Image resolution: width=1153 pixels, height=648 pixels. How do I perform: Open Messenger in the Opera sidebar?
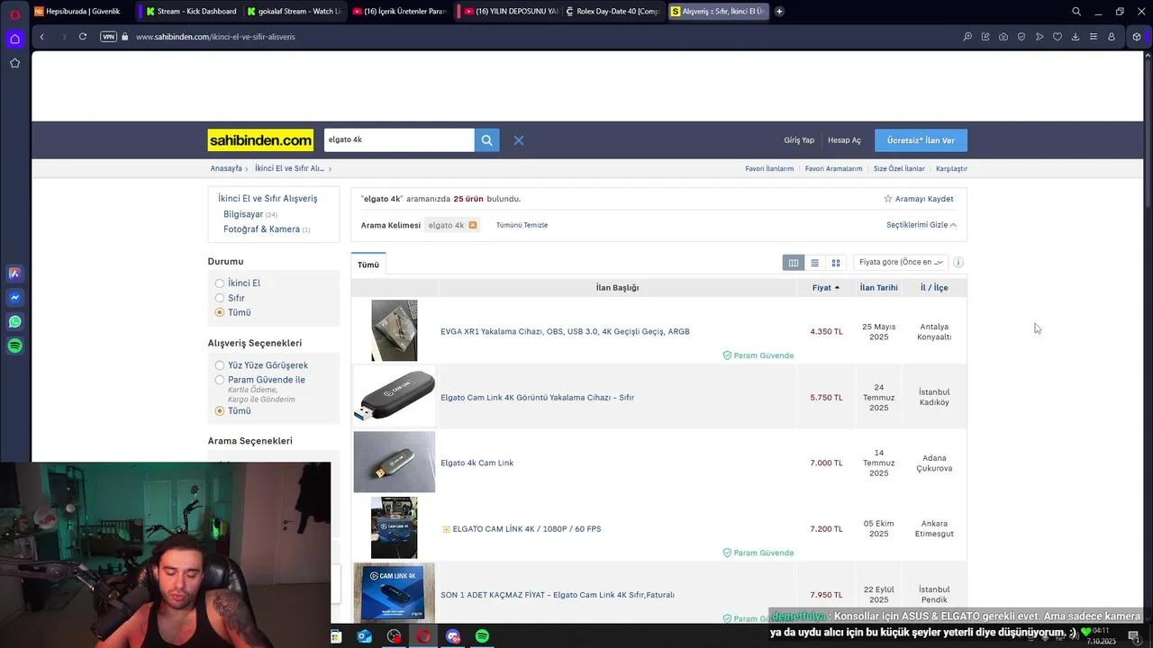14,298
